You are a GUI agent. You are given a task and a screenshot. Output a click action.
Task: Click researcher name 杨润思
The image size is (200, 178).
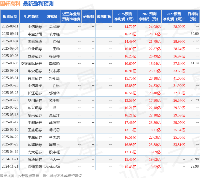[x=54, y=130]
